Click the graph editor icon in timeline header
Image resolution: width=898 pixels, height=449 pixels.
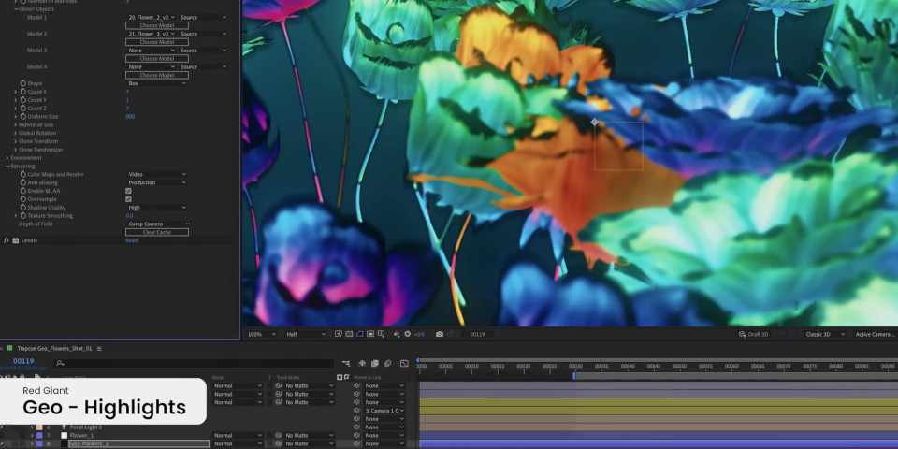(404, 363)
